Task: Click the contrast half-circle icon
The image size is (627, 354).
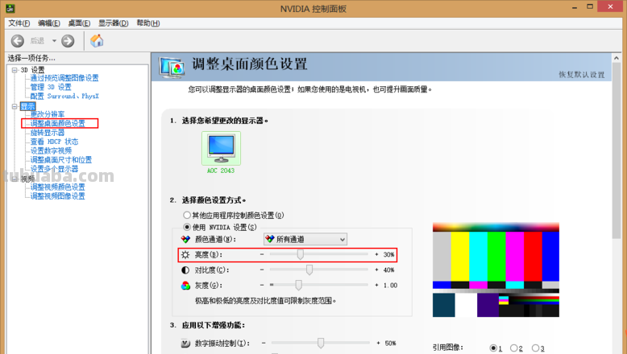Action: click(x=185, y=270)
